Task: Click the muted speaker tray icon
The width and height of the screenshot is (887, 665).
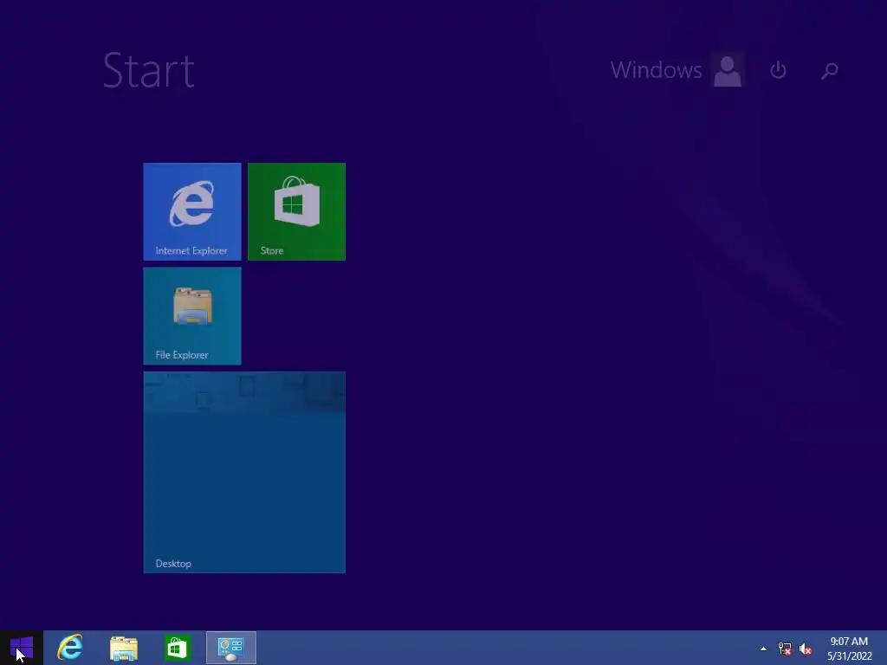Action: click(806, 649)
